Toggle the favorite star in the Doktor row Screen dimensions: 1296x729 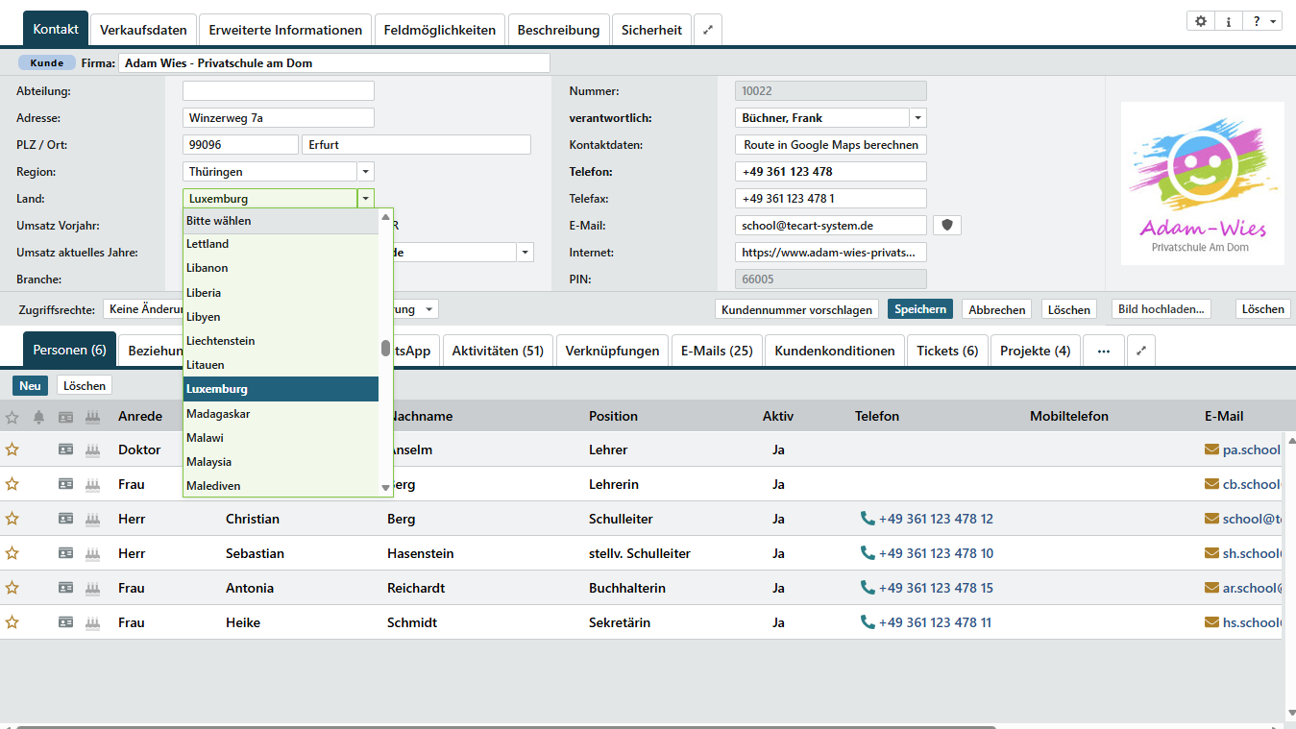pos(12,450)
